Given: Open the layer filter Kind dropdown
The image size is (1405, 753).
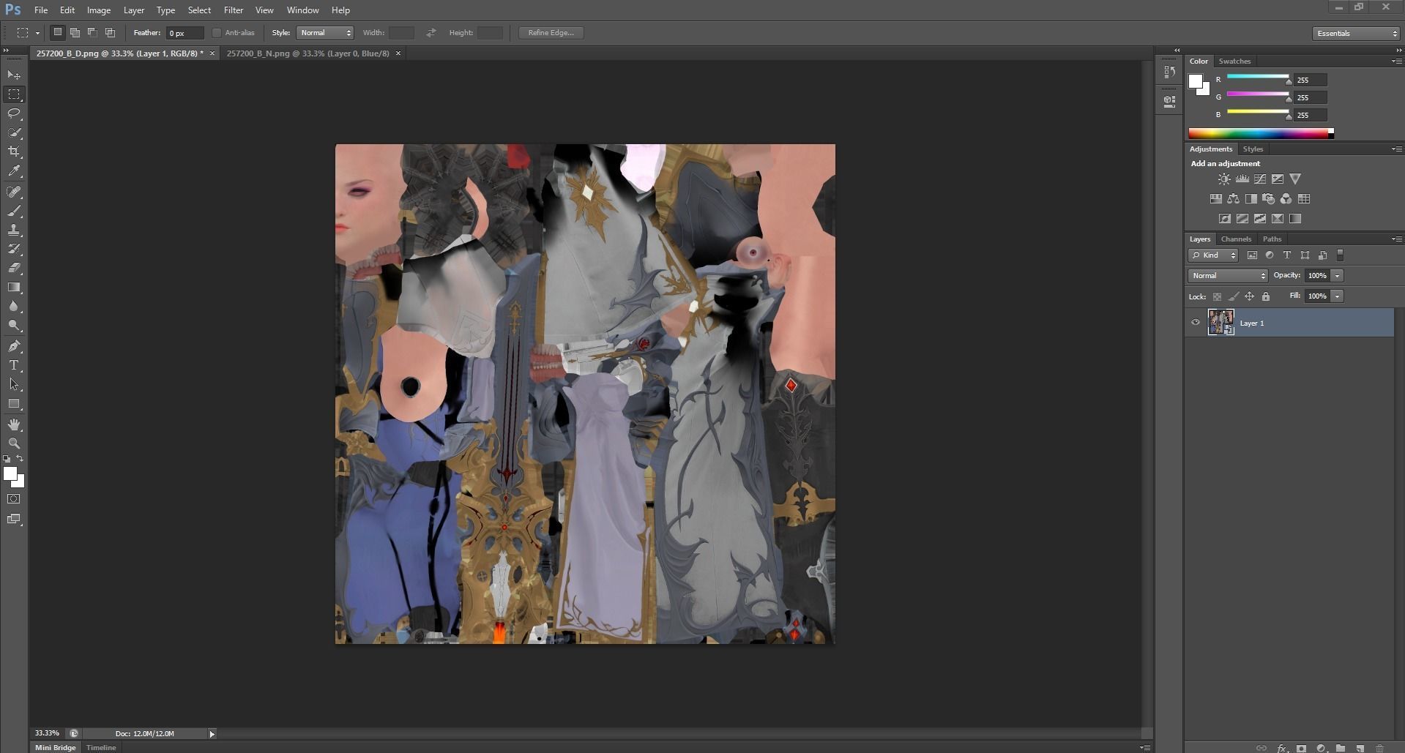Looking at the screenshot, I should tap(1213, 255).
